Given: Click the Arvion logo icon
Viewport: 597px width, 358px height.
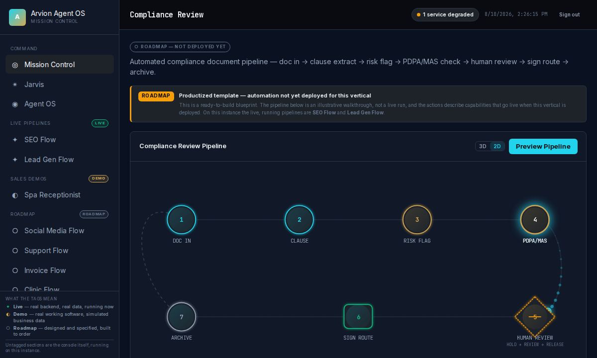Looking at the screenshot, I should (17, 17).
